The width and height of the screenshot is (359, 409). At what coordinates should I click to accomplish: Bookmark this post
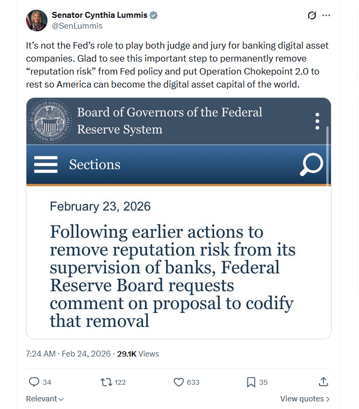coord(251,382)
